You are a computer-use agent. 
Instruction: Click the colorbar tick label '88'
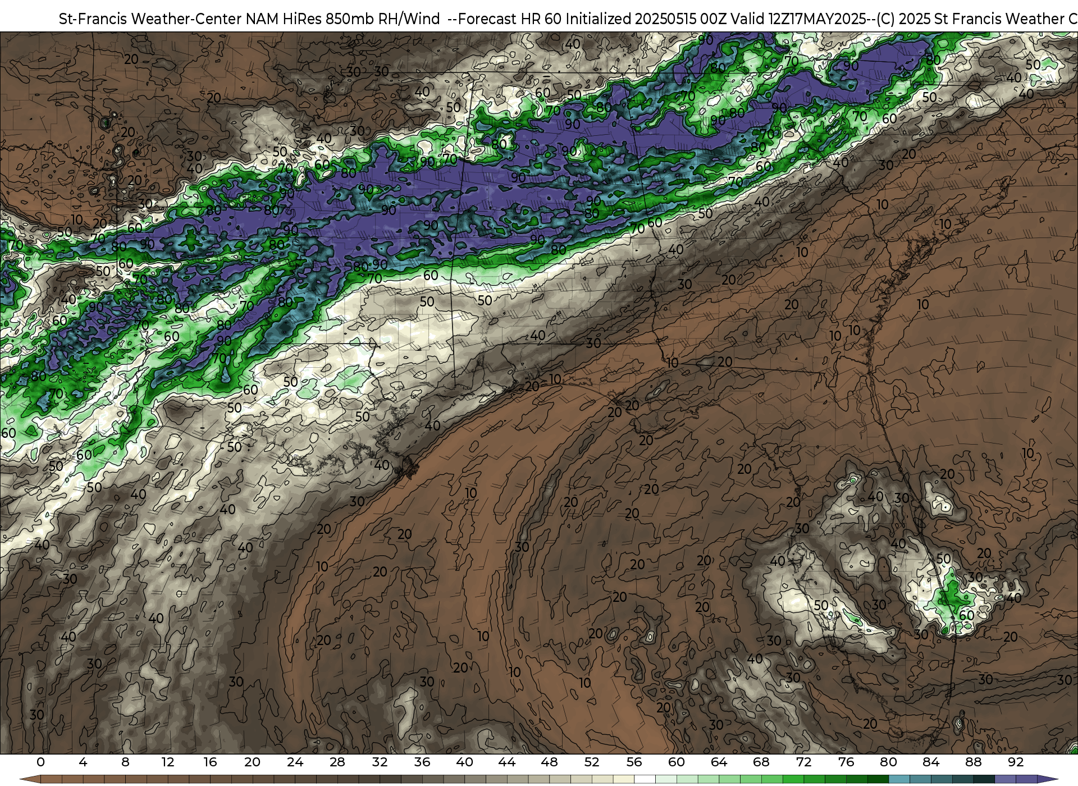973,762
